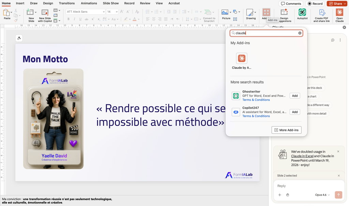Click the Cut scissors icon
This screenshot has width=349, height=206.
(16, 11)
